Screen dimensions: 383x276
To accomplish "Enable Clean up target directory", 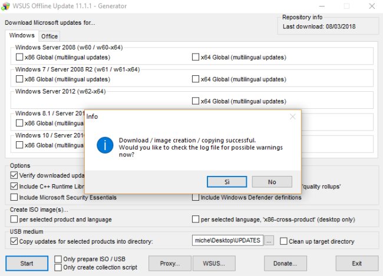I will tap(283, 241).
